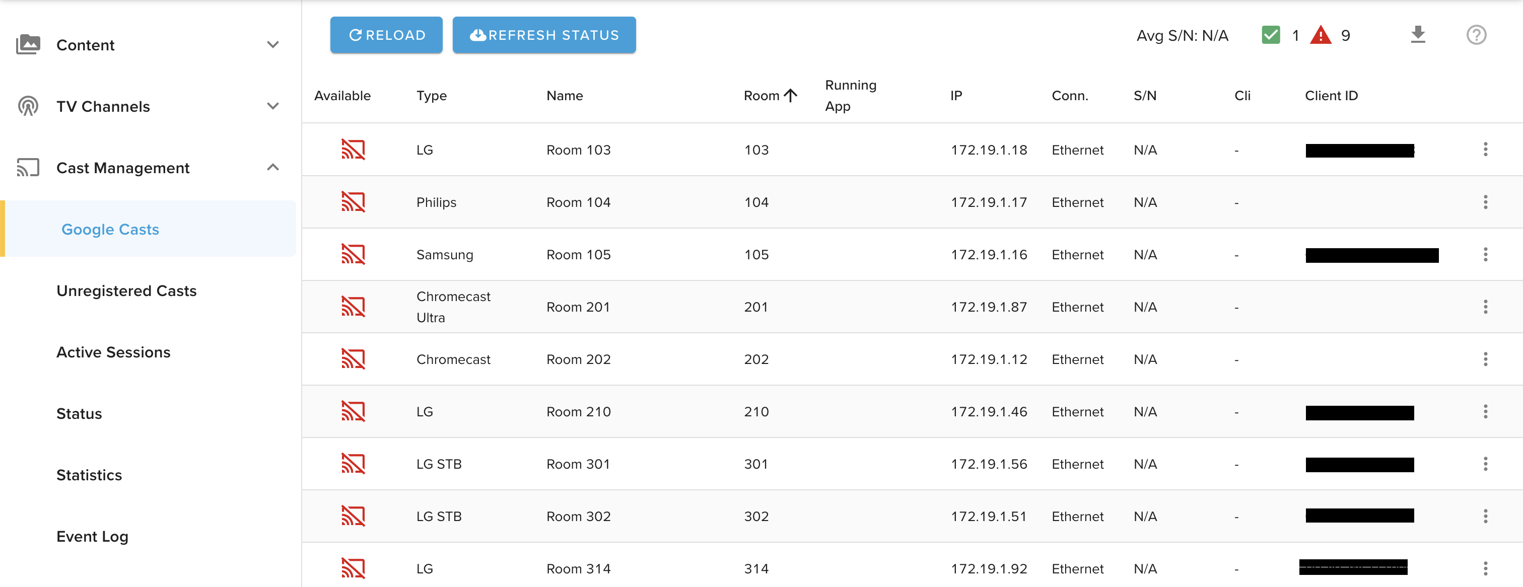Viewport: 1523px width, 587px height.
Task: Expand the Content sidebar section
Action: 272,45
